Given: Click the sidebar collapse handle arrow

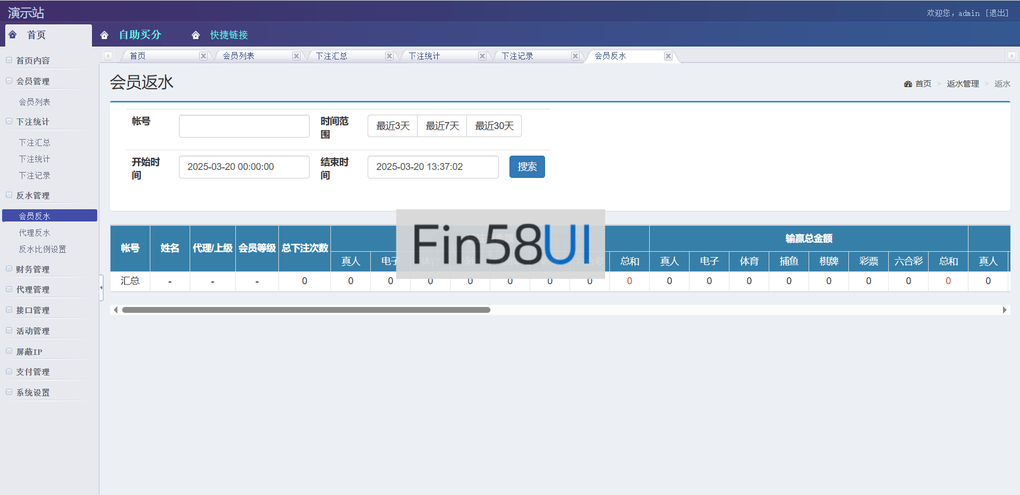Looking at the screenshot, I should pos(101,287).
